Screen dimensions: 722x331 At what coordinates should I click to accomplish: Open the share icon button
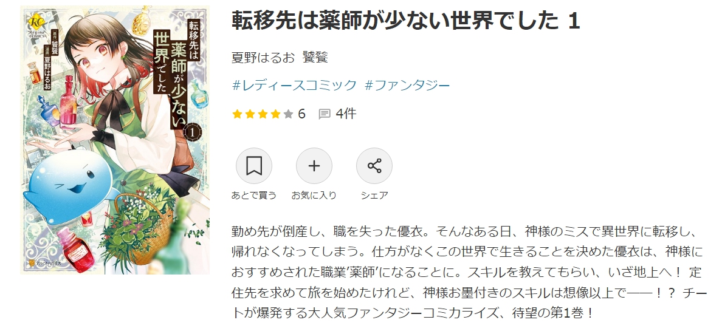click(374, 166)
